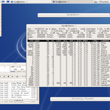The height and width of the screenshot is (110, 110).
Task: Click the aterm row with PID 18647
Action: pyautogui.click(x=68, y=51)
